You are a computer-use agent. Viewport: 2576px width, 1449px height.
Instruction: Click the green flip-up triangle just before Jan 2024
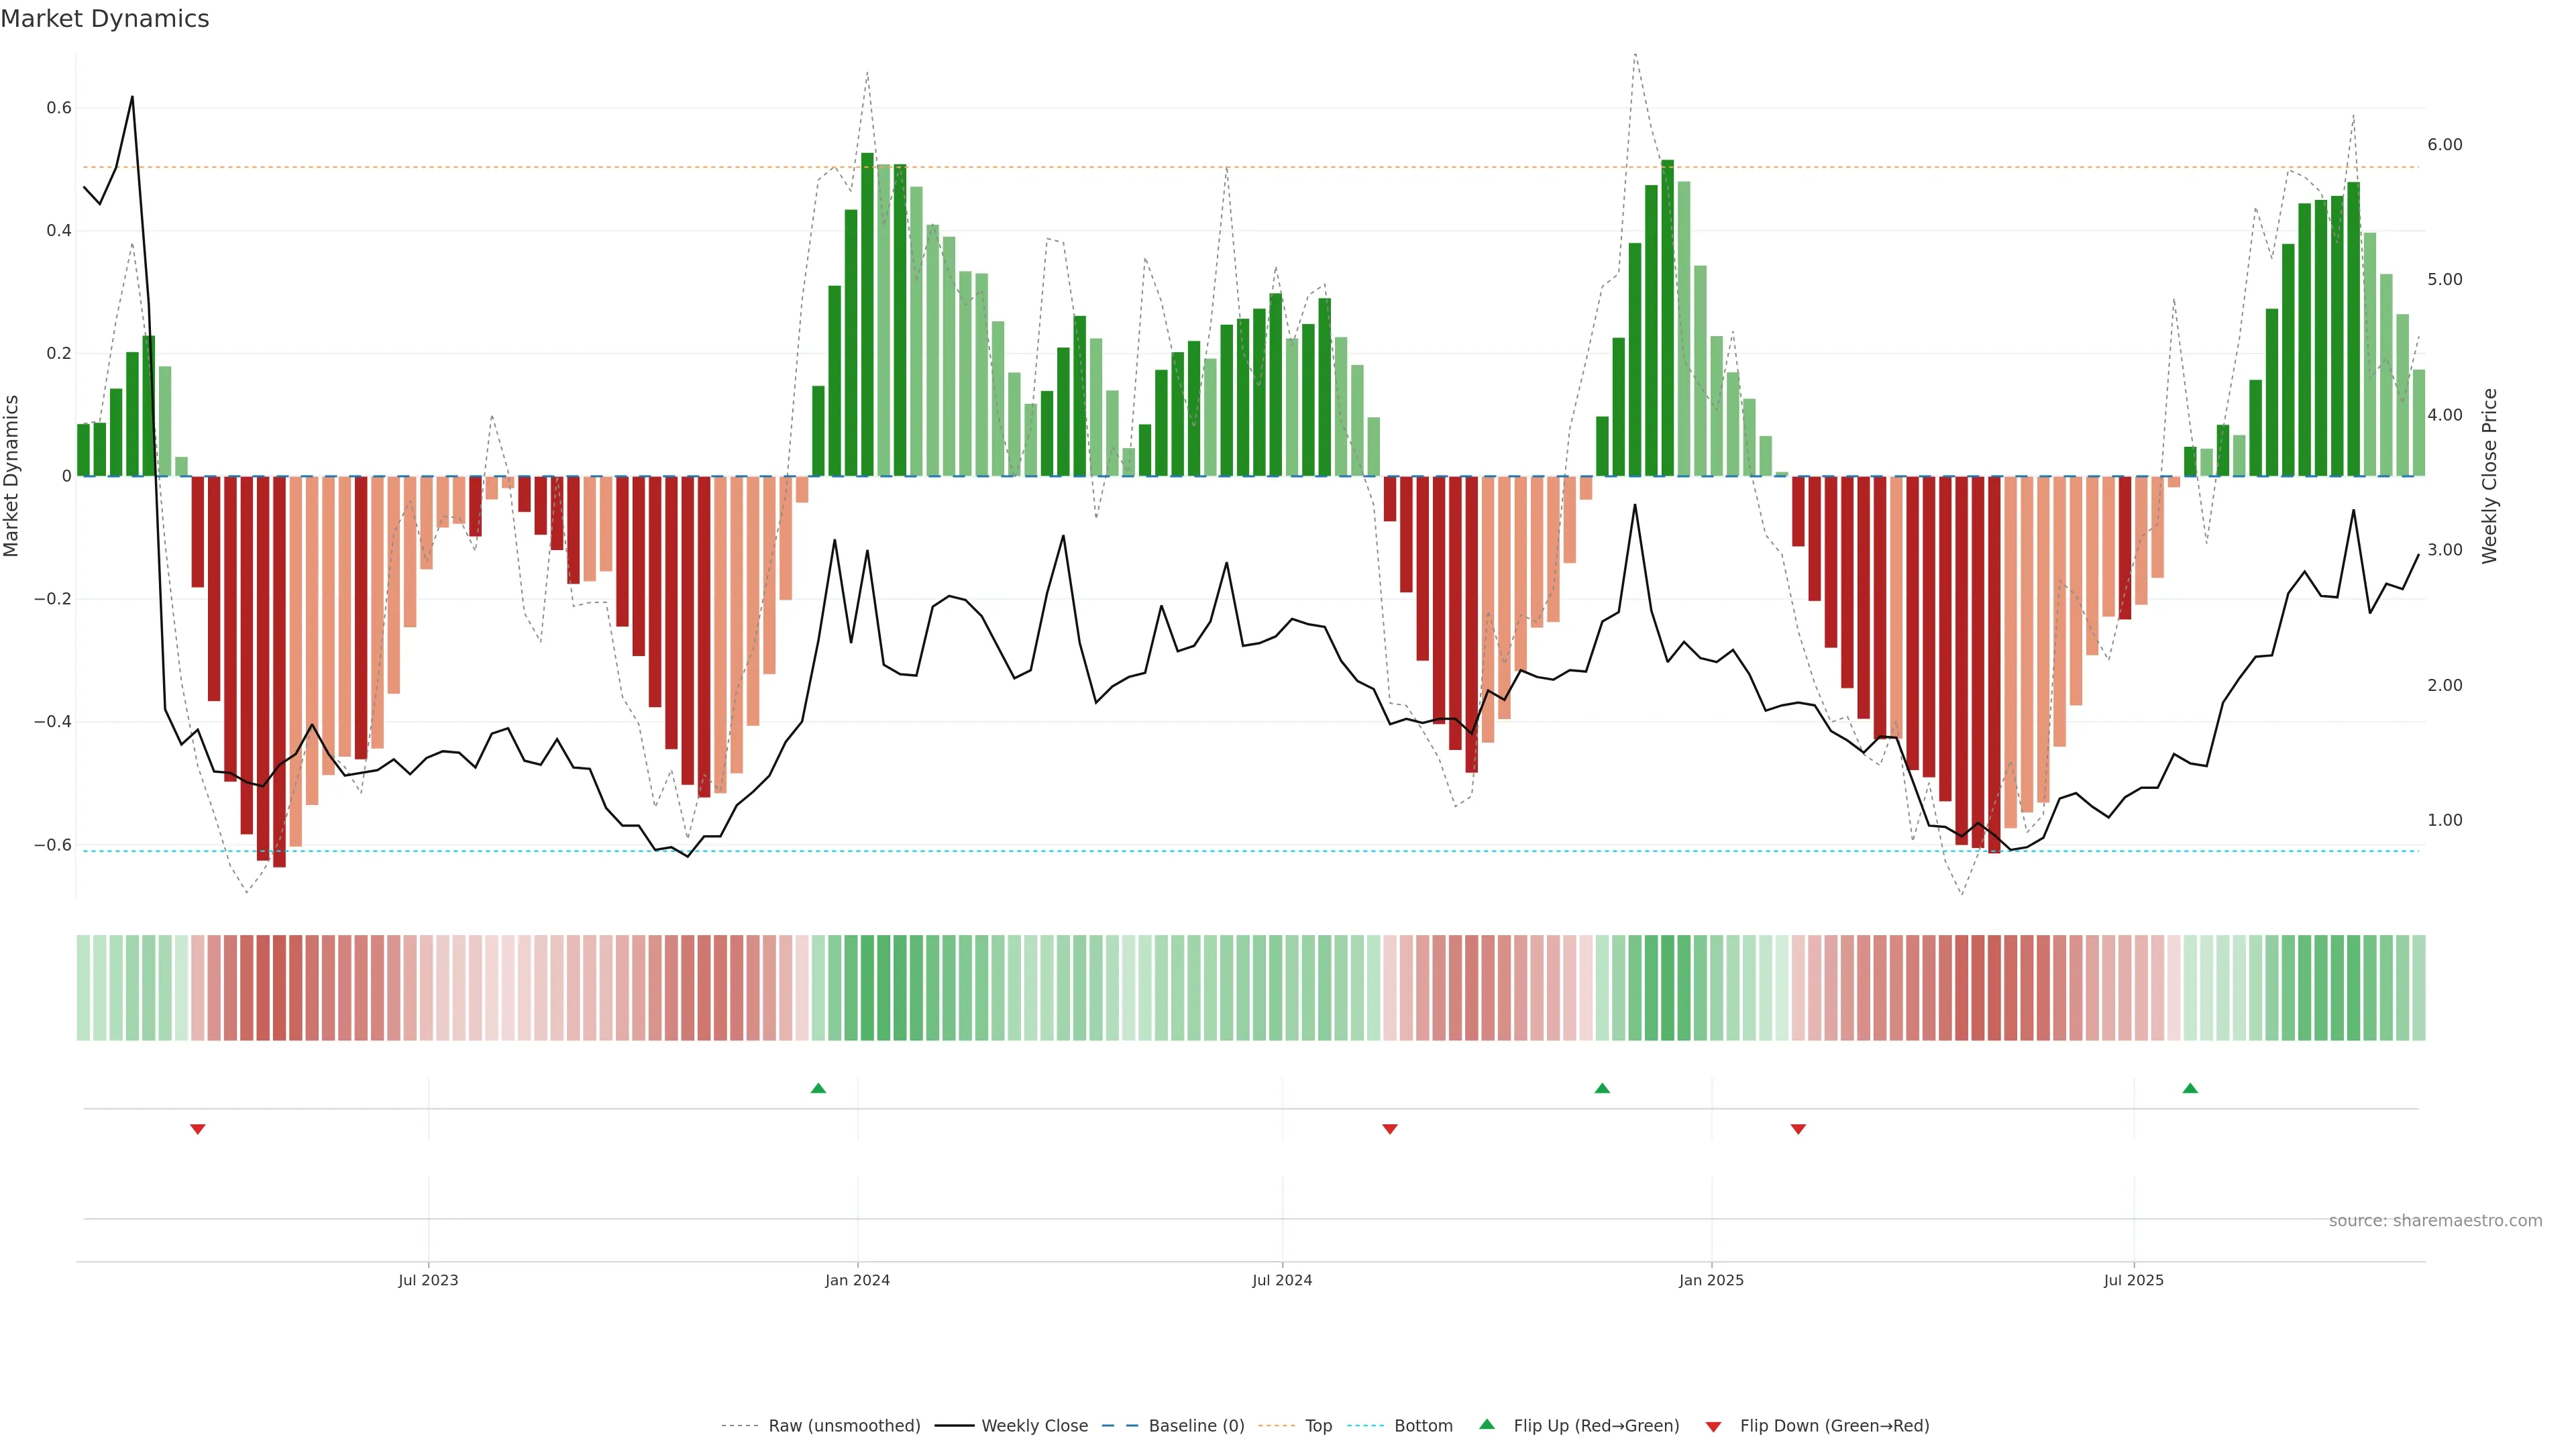[818, 1088]
